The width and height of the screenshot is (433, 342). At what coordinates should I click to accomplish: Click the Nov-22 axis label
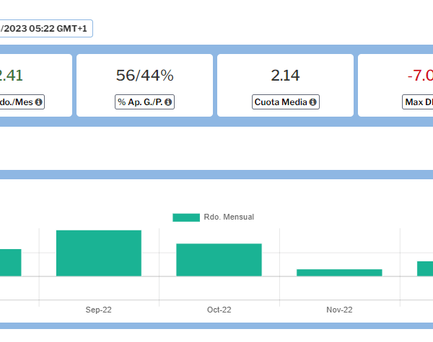point(339,310)
